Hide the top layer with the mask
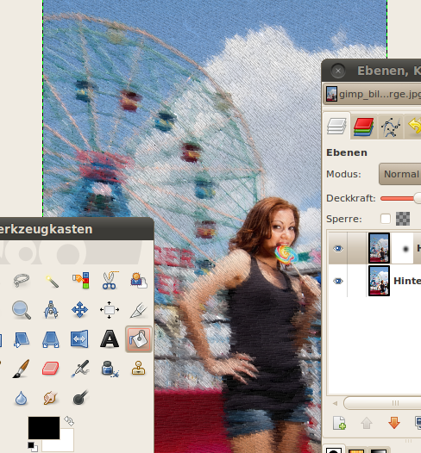 point(337,248)
